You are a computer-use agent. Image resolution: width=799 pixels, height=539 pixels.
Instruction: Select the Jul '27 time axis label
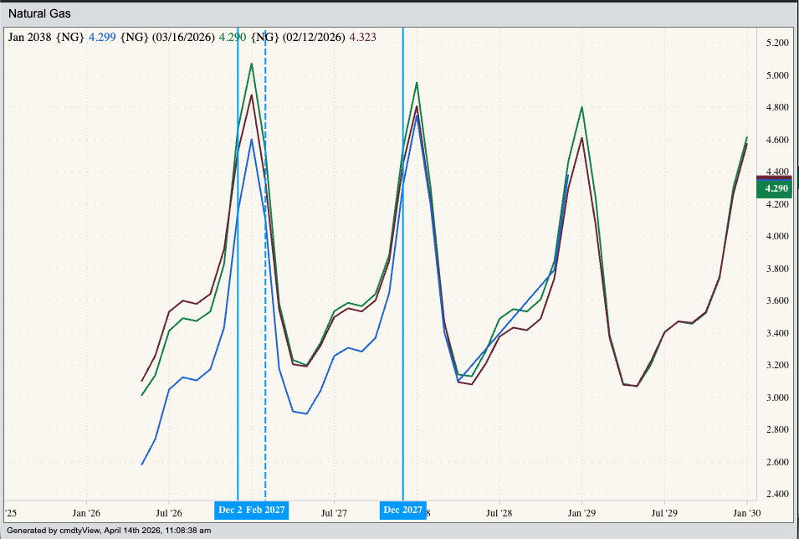point(334,512)
